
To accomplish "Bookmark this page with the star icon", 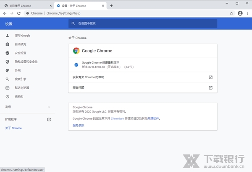I will [231, 13].
